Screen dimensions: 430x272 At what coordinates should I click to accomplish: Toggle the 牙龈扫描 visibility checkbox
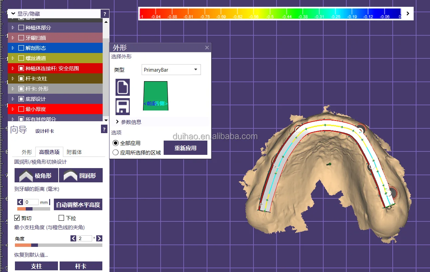pyautogui.click(x=21, y=38)
